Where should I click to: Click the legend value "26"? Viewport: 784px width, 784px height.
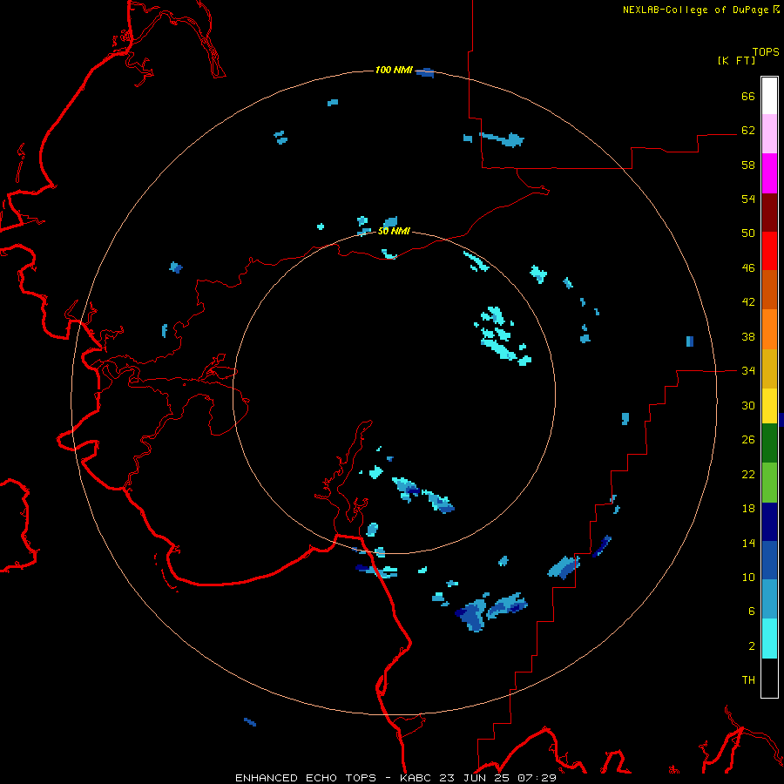click(748, 440)
